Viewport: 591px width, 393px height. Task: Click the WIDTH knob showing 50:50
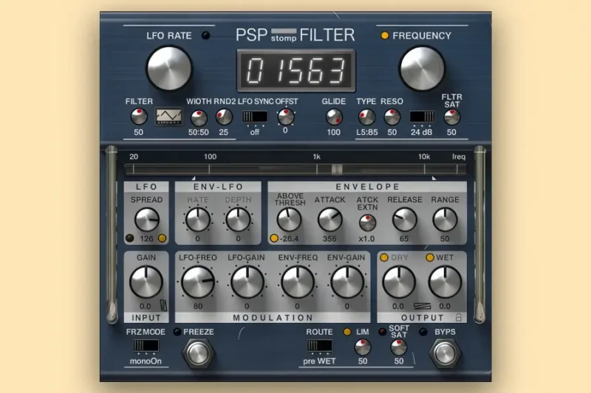[199, 118]
